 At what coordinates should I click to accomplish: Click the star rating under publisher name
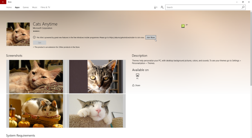coord(36,31)
